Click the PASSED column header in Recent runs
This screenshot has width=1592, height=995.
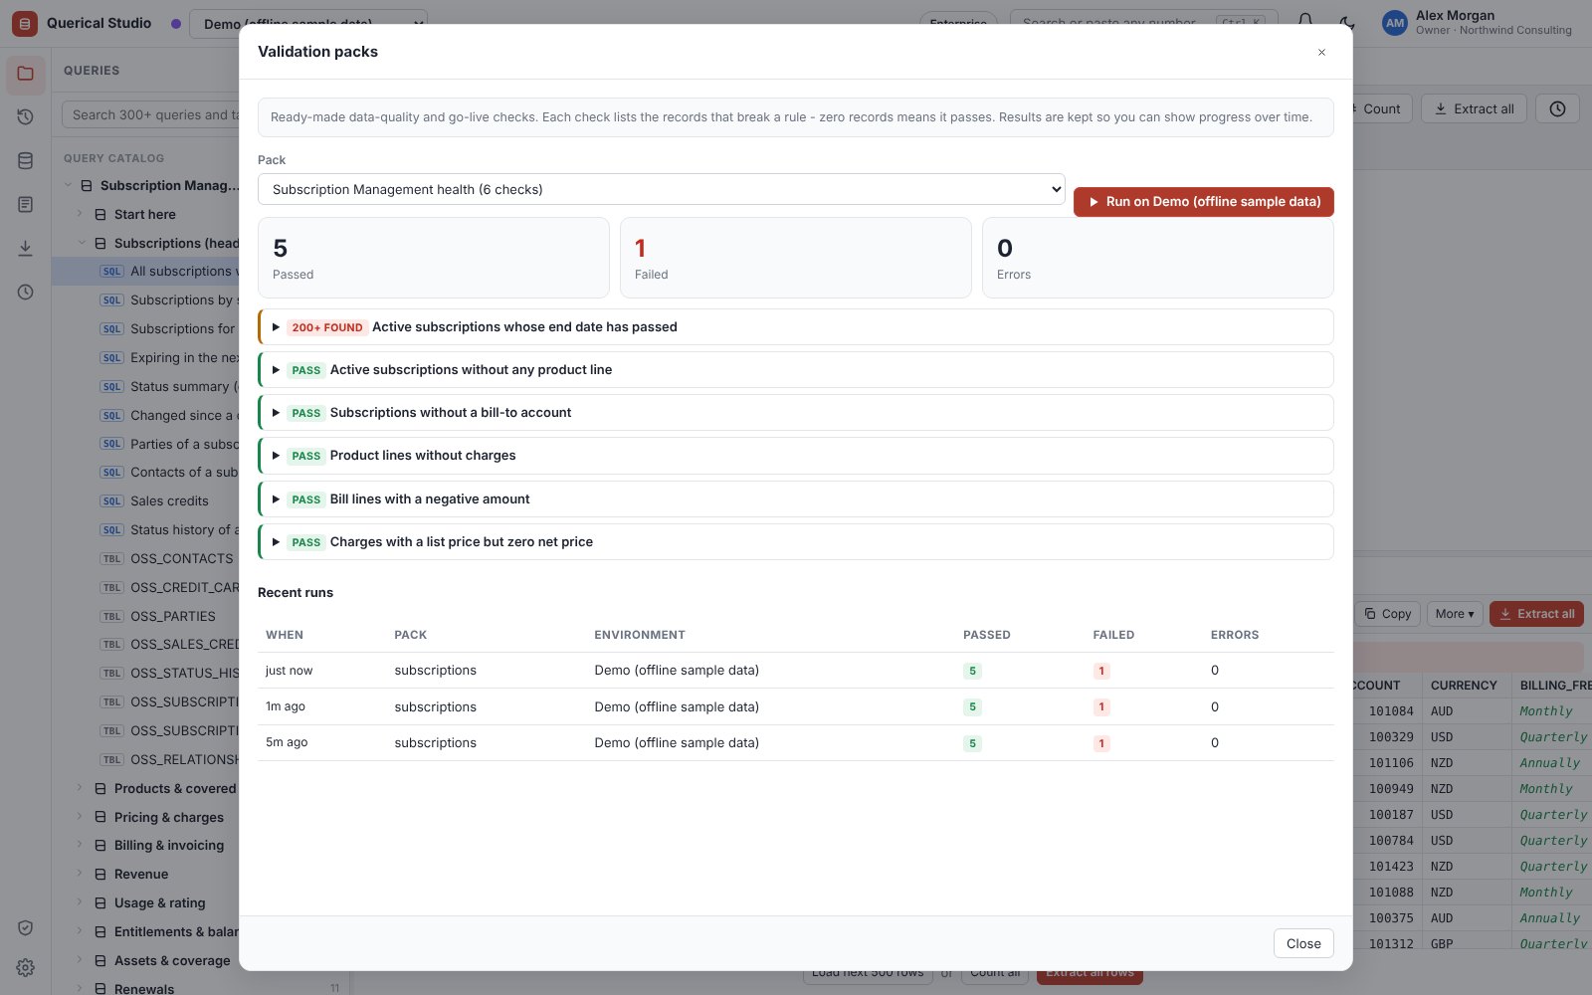986,635
